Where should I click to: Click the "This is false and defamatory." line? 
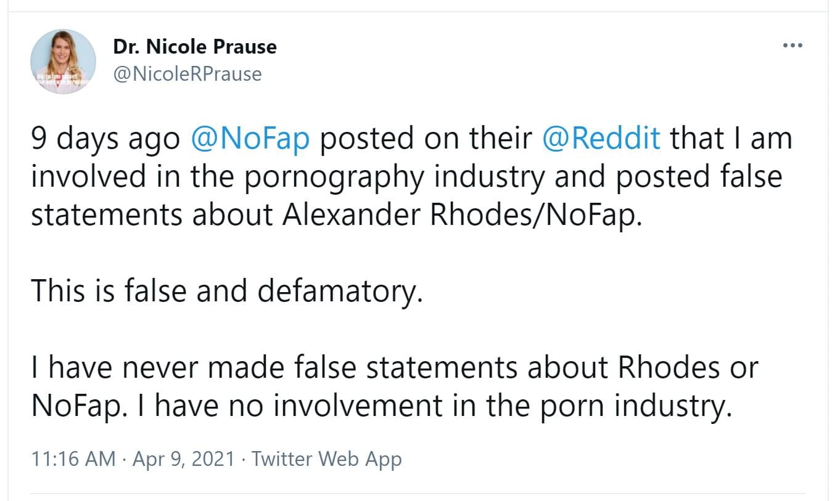(x=226, y=291)
